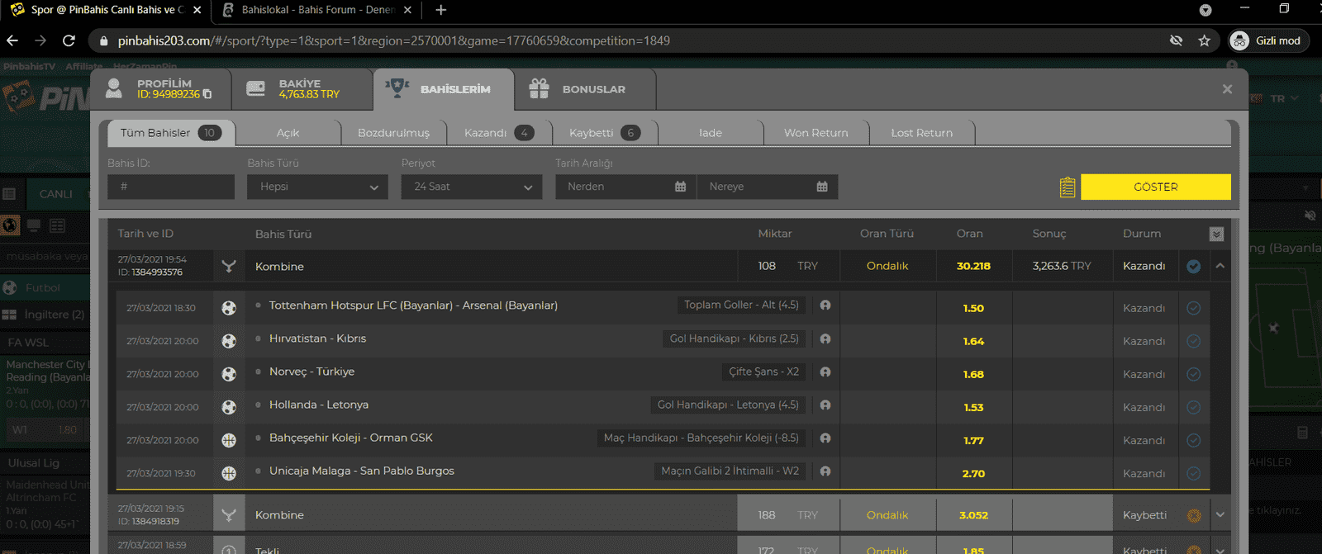Switch to the Açık bets tab

tap(288, 133)
